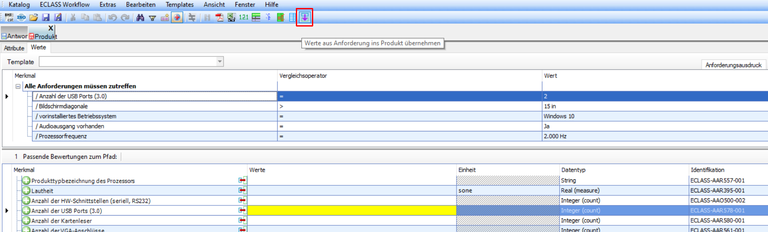The height and width of the screenshot is (232, 768).
Task: Click the binoculars search icon
Action: (140, 17)
